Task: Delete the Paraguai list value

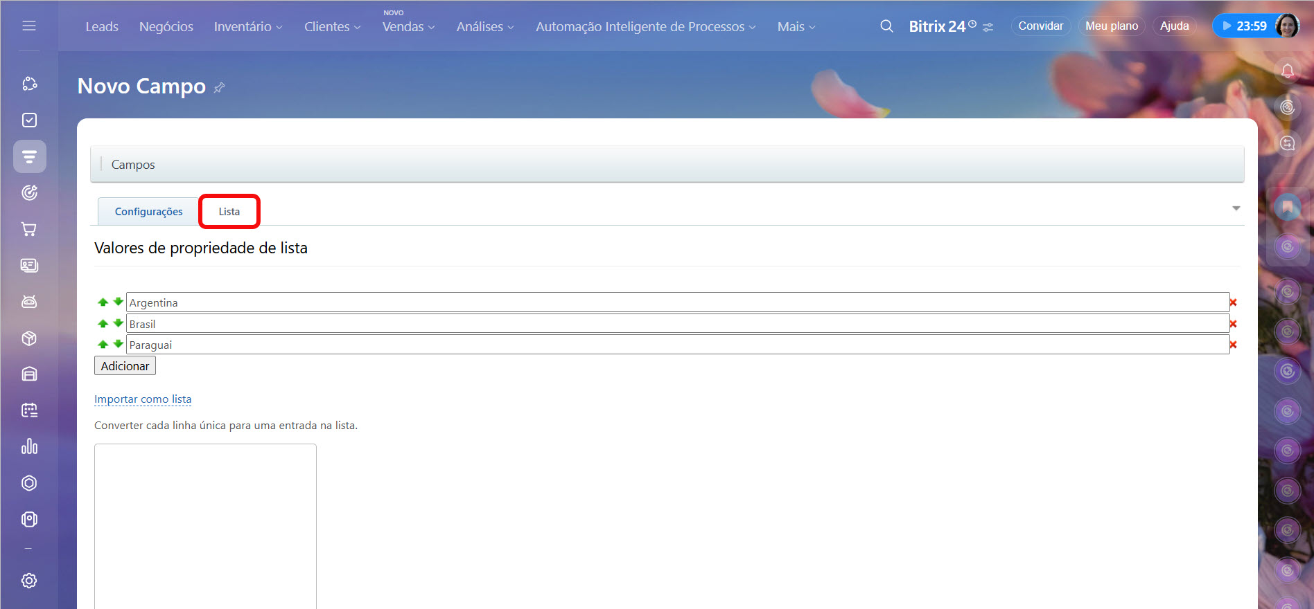Action: coord(1233,345)
